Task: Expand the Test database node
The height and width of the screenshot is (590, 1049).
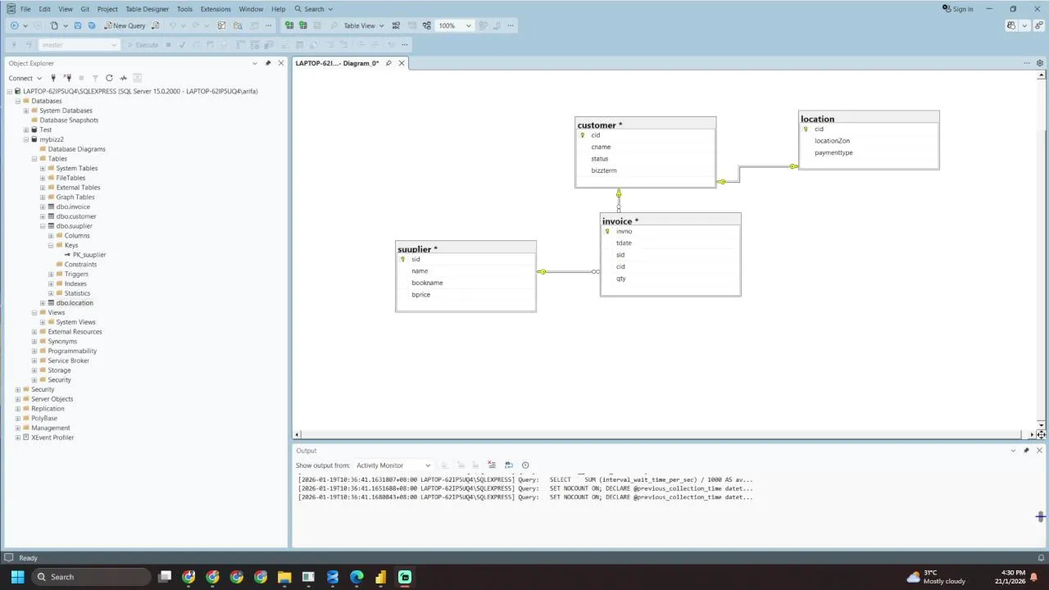Action: pyautogui.click(x=26, y=129)
